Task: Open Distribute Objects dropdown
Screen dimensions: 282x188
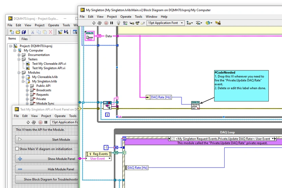Action: click(x=199, y=23)
